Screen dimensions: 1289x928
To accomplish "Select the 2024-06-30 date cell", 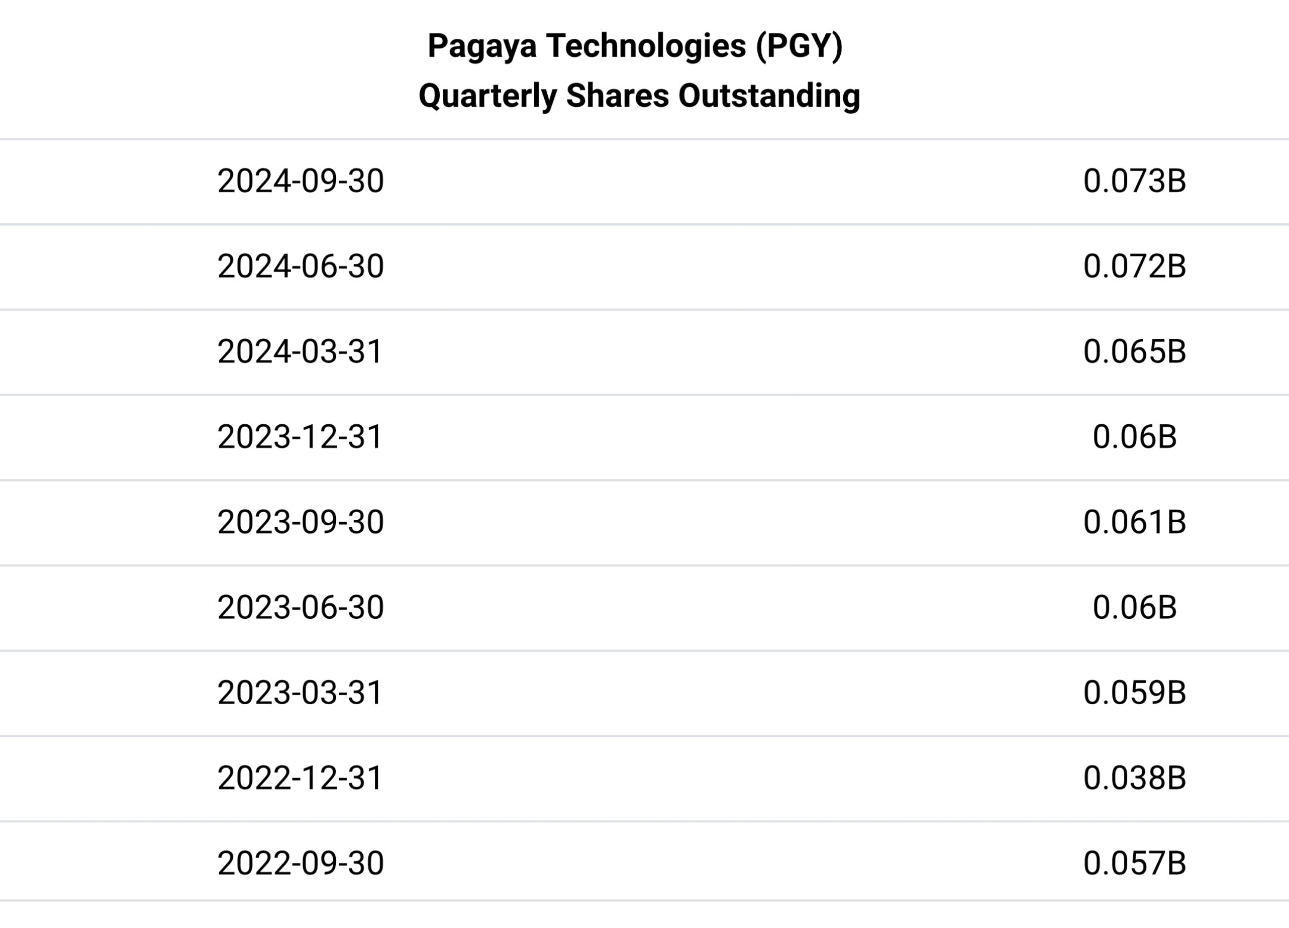I will coord(300,266).
